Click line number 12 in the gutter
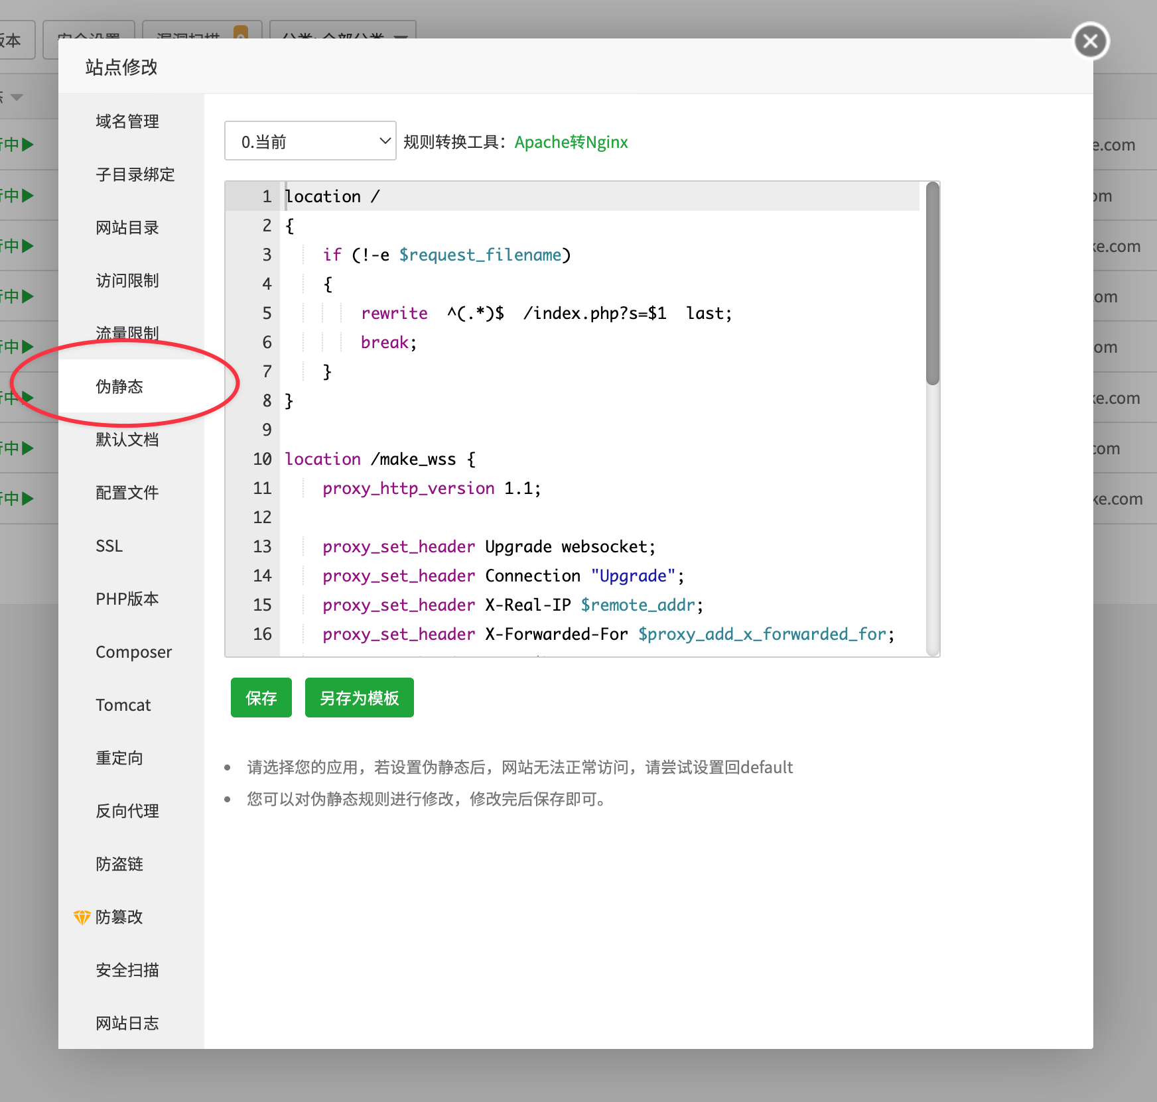This screenshot has width=1157, height=1102. click(x=263, y=517)
